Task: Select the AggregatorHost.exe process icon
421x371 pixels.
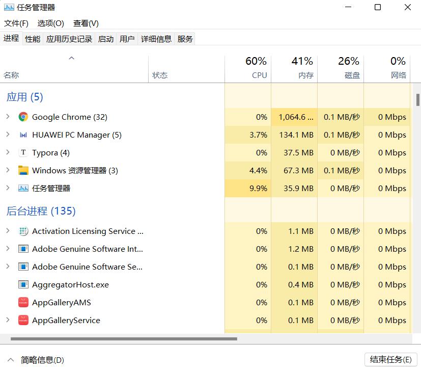Action: coord(22,284)
